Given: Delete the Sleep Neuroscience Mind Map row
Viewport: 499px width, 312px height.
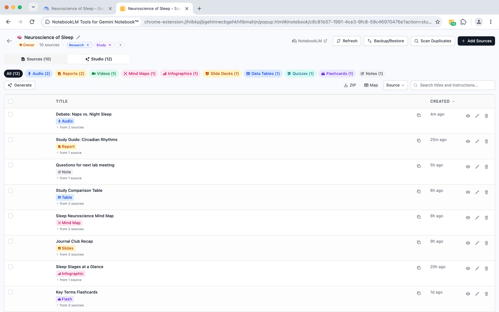Looking at the screenshot, I should (486, 217).
